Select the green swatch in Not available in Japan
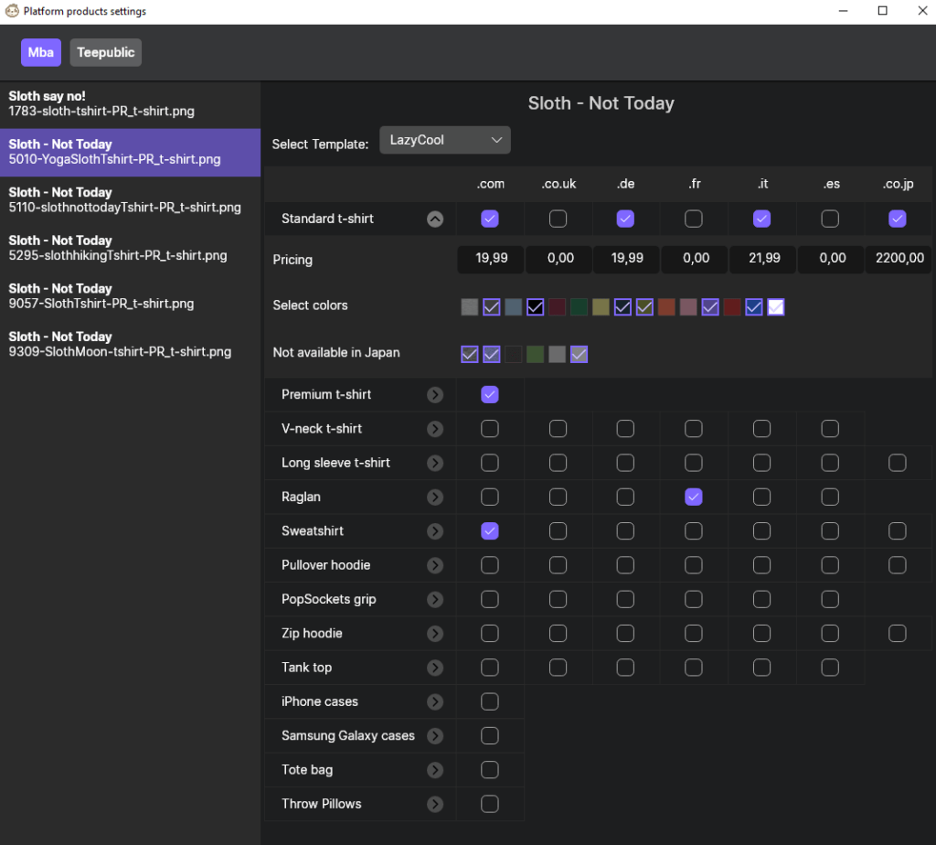 535,354
